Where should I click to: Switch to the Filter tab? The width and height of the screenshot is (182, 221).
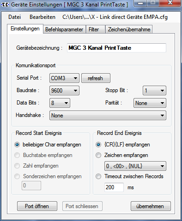pyautogui.click(x=94, y=29)
